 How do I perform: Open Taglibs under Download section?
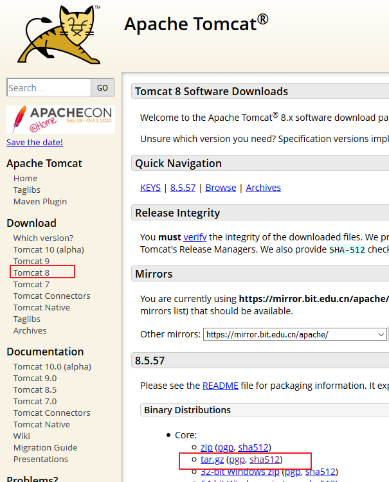(27, 319)
